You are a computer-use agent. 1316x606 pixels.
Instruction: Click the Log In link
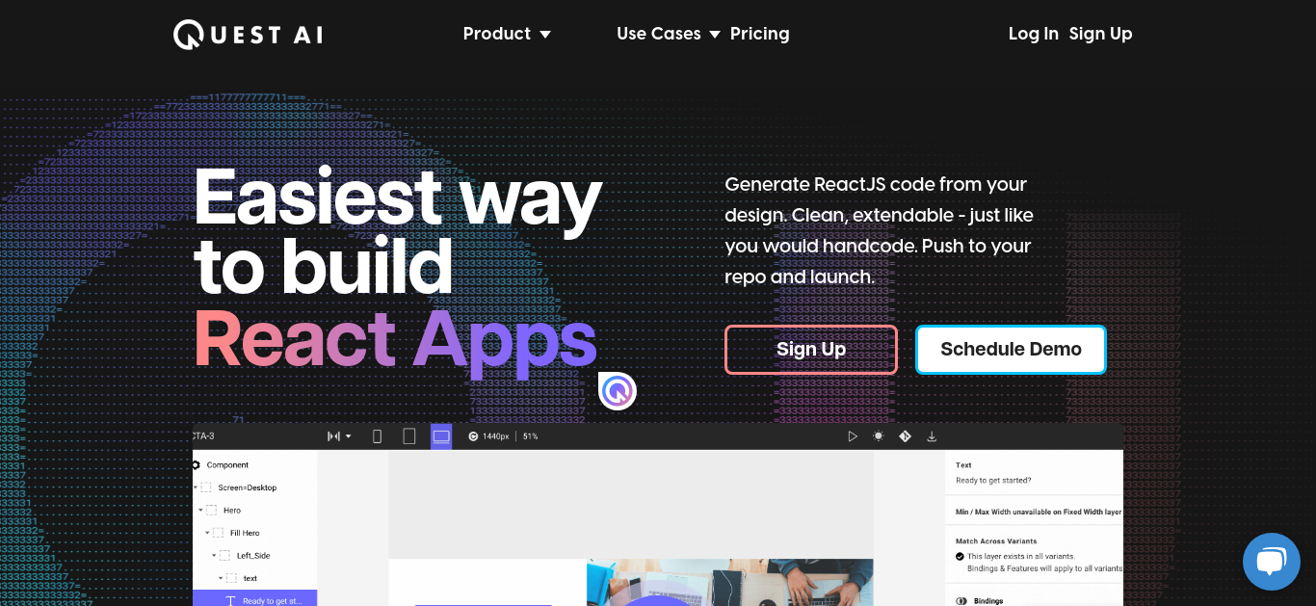pos(1034,34)
